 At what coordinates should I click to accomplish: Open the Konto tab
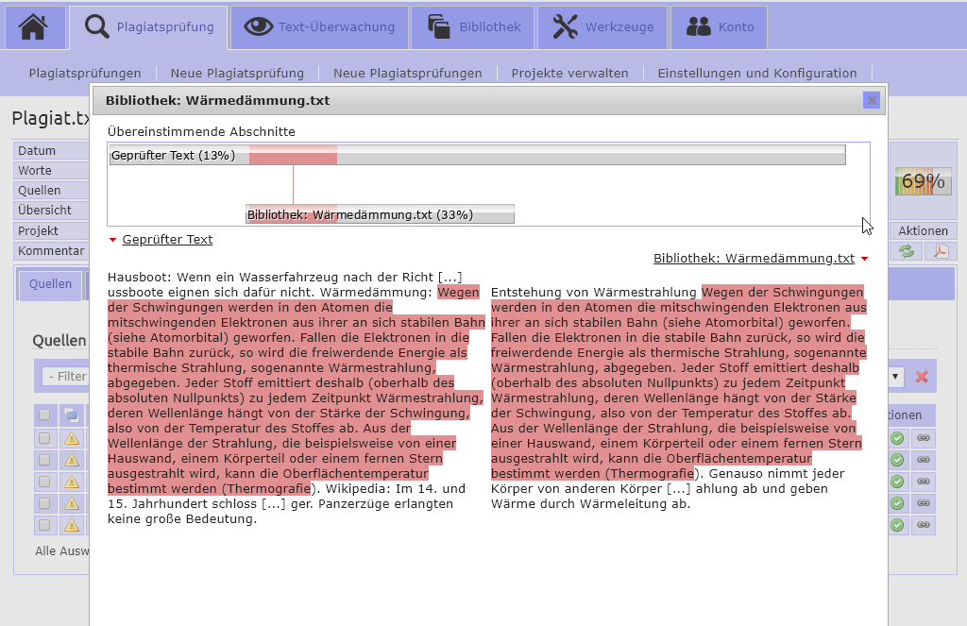tap(720, 27)
